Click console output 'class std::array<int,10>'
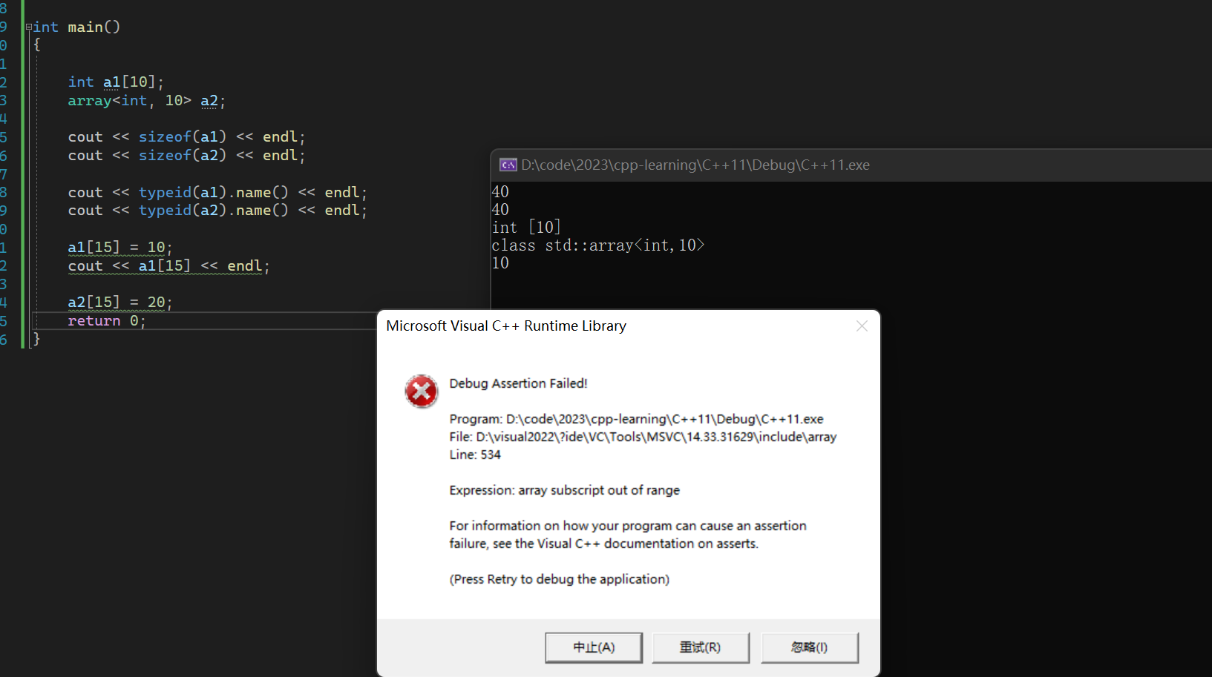 point(597,245)
